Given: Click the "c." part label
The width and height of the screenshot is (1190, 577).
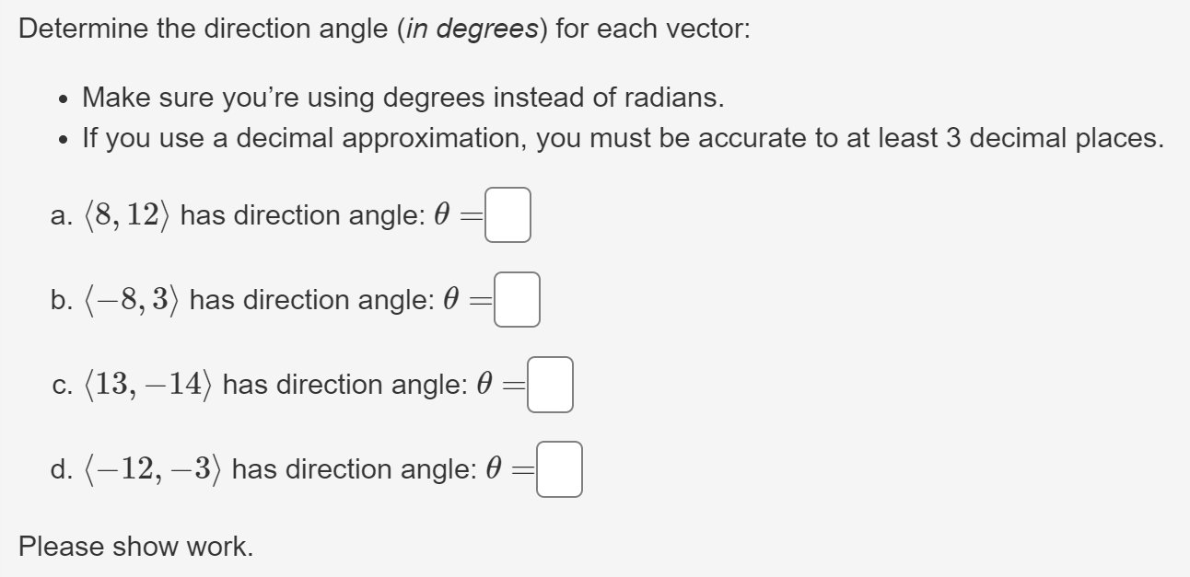Looking at the screenshot, I should point(61,386).
